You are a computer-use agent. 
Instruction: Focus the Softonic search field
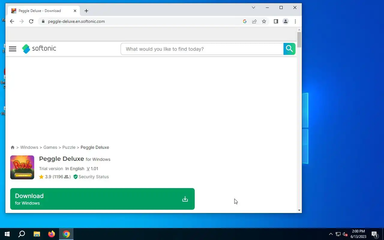(x=202, y=49)
